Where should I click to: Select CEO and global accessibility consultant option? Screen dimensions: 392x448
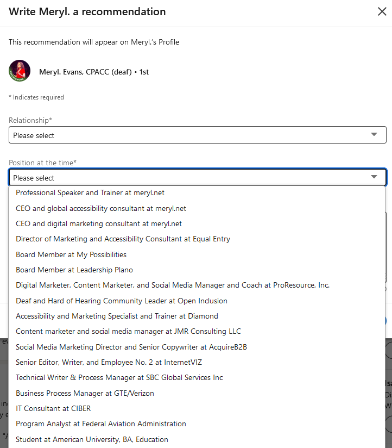pyautogui.click(x=100, y=208)
